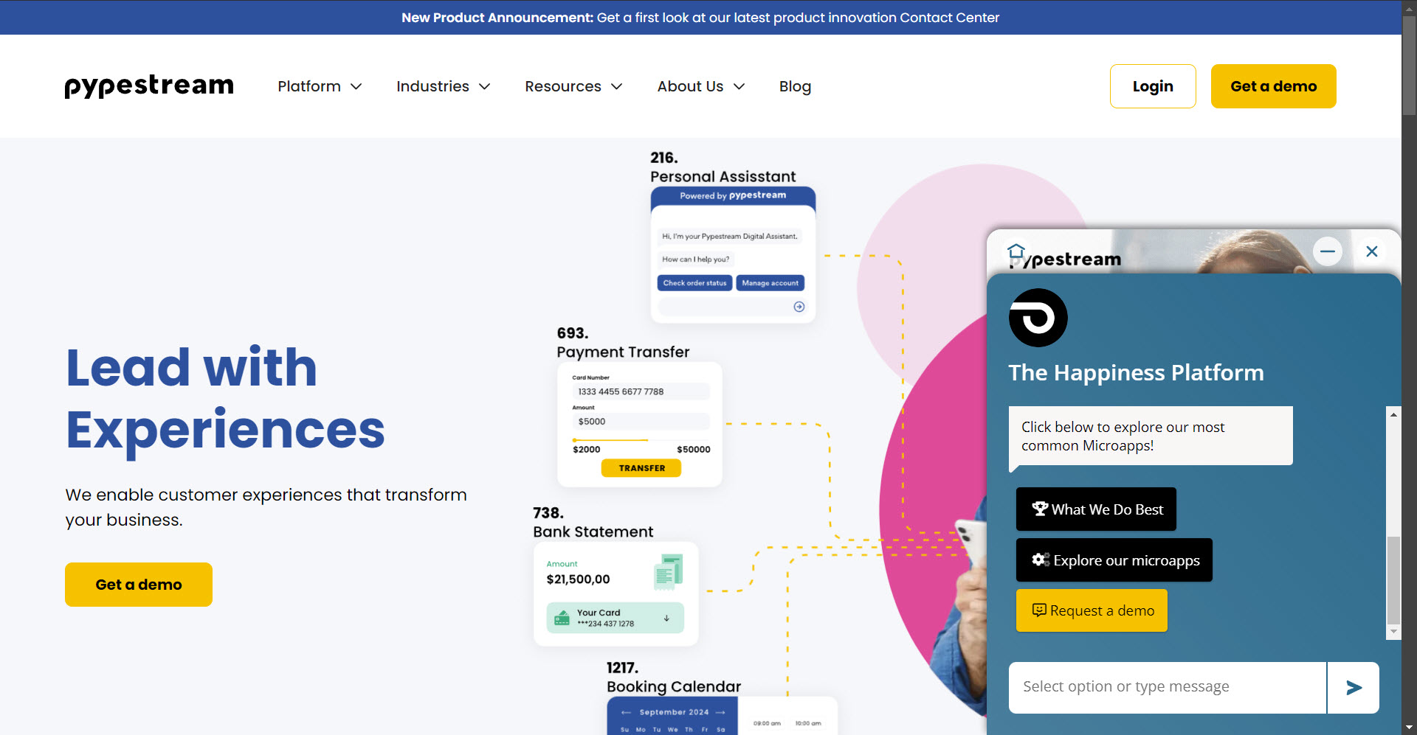Choose Explore our microapps in chat
Viewport: 1417px width, 735px height.
pos(1114,560)
